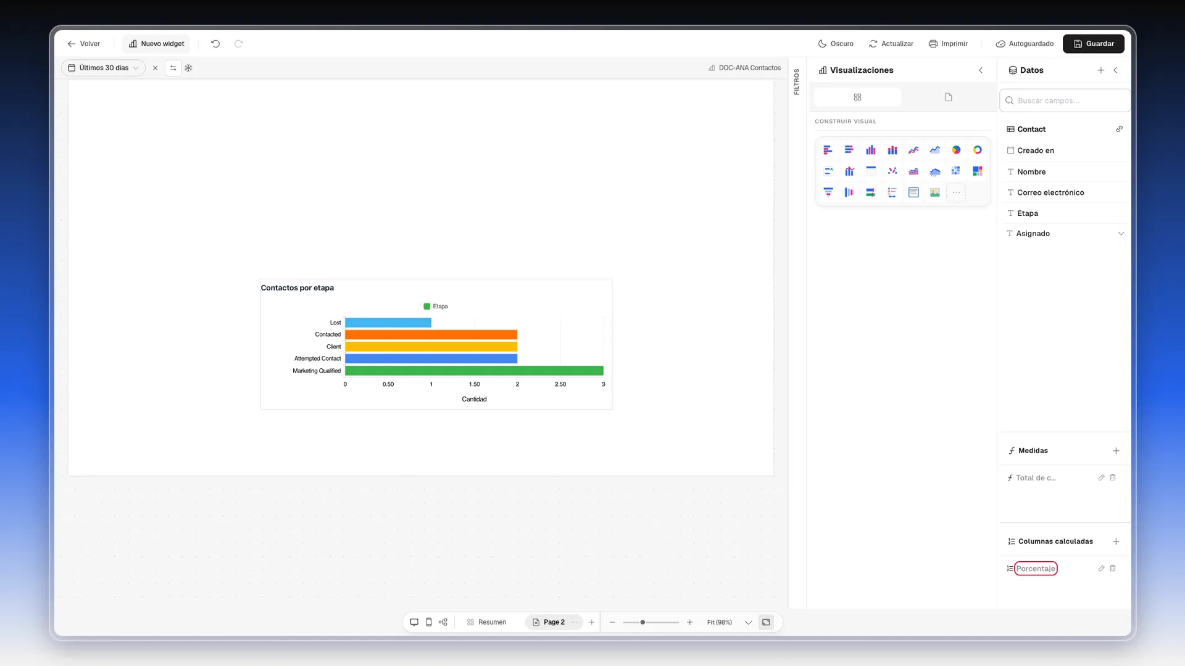Collapse the Datos panel

[1115, 70]
